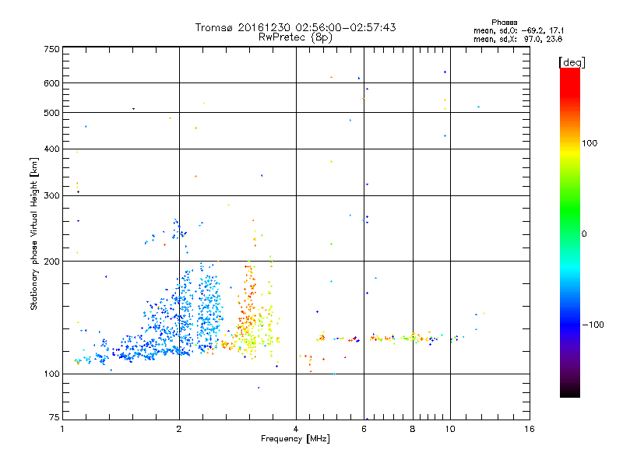Click the x-axis tick label '4'
The height and width of the screenshot is (467, 623).
296,429
